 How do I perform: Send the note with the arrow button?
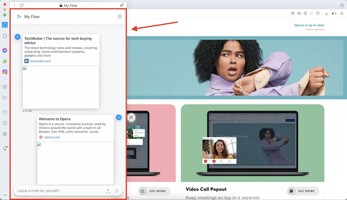tap(117, 191)
